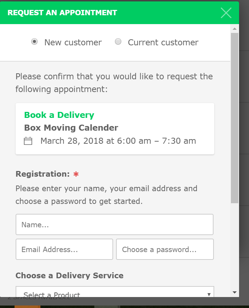The height and width of the screenshot is (308, 249).
Task: Click the Current customer label text
Action: (x=163, y=42)
